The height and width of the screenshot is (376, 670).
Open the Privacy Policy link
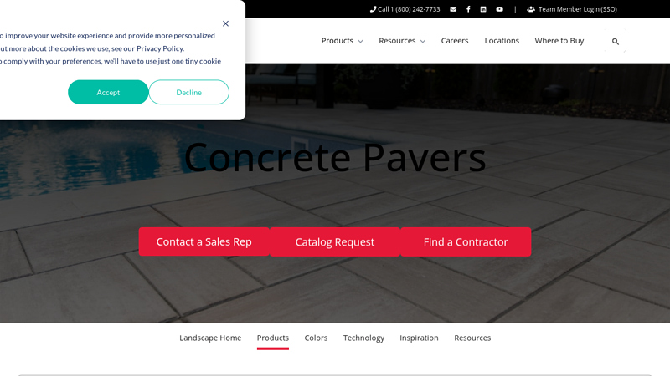pyautogui.click(x=160, y=48)
